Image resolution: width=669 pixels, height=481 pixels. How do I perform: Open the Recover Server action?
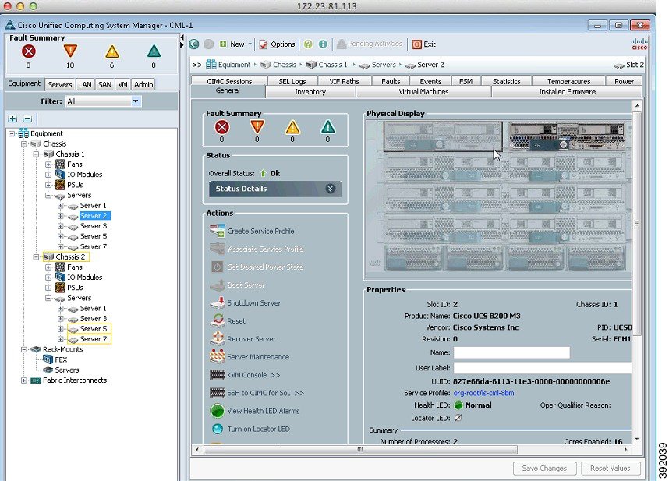[218, 338]
